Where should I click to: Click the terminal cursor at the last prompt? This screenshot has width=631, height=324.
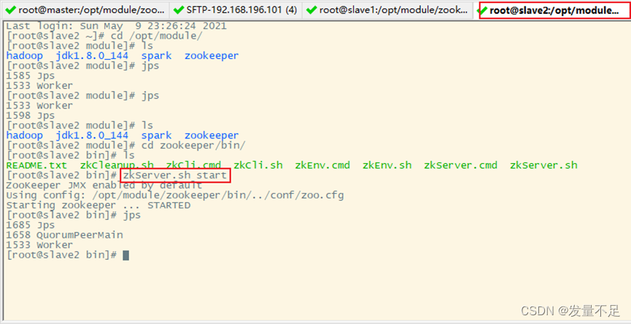(x=126, y=255)
